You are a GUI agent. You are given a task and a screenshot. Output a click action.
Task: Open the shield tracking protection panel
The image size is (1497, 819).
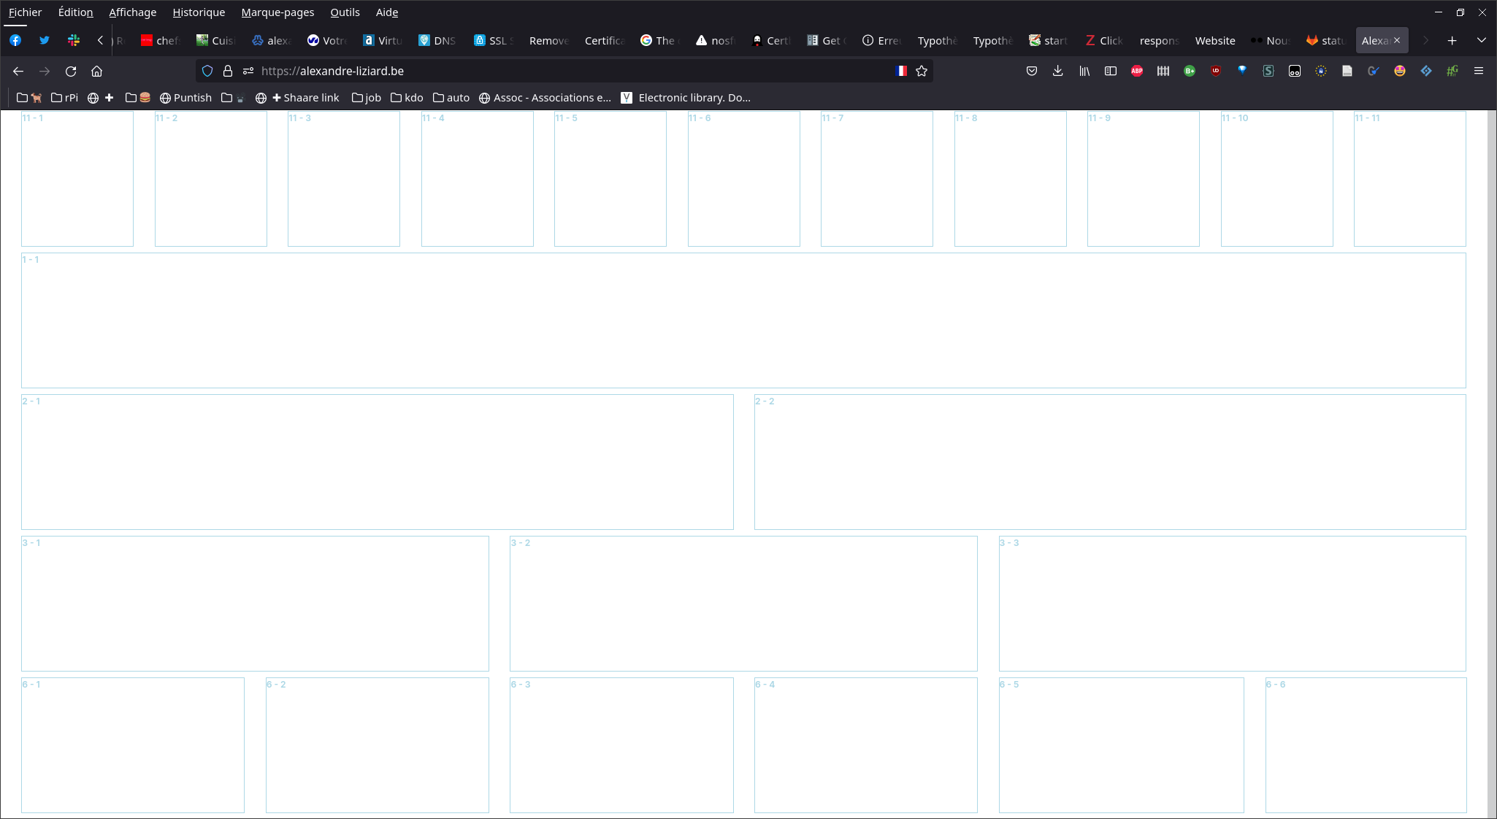click(207, 71)
